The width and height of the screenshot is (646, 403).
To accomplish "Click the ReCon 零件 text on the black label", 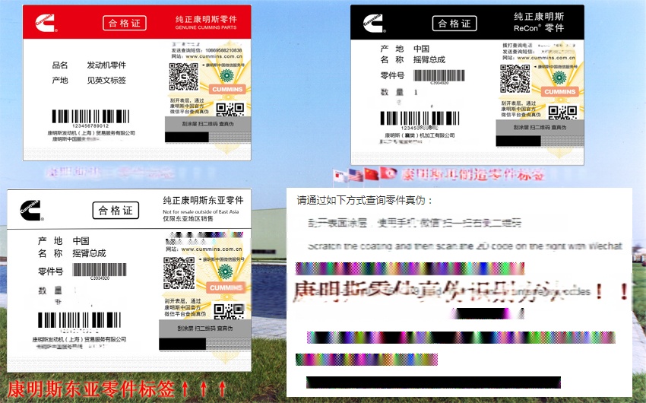I will click(539, 28).
